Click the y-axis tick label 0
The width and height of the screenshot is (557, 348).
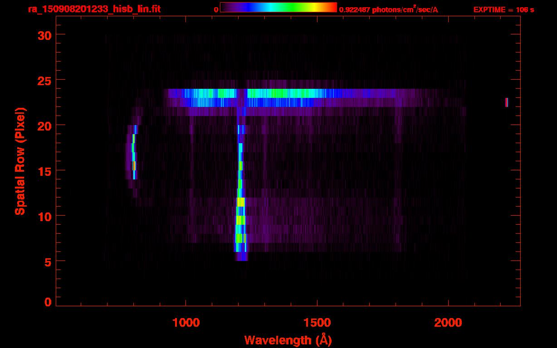pyautogui.click(x=48, y=302)
